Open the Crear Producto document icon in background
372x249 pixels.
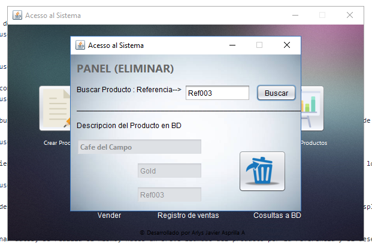point(55,108)
